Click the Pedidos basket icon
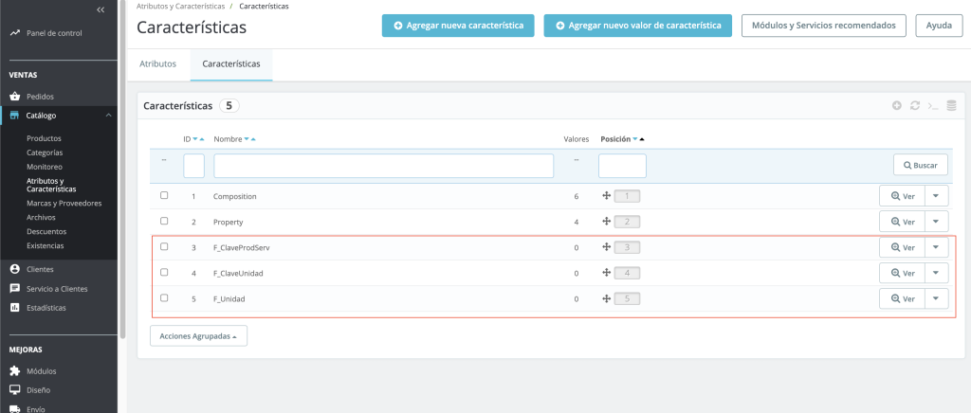 [15, 97]
